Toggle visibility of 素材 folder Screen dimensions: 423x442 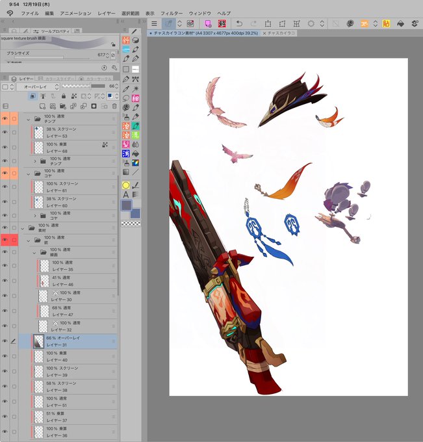(x=5, y=227)
